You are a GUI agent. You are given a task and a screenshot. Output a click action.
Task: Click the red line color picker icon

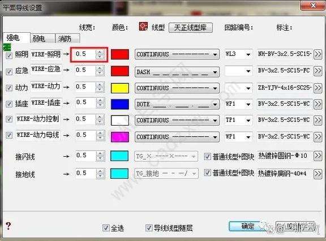click(143, 27)
